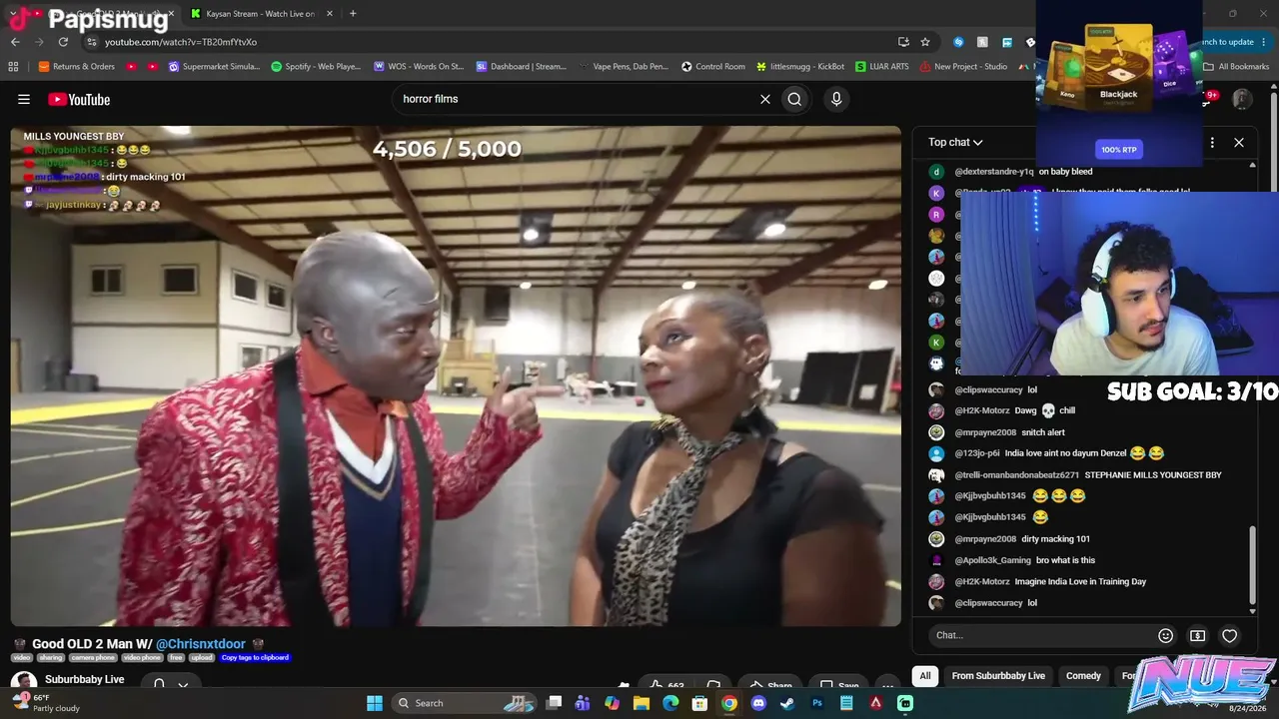Open the 'Supermarket Simula...' bookmark
Screen dimensions: 1279x719
(214, 67)
